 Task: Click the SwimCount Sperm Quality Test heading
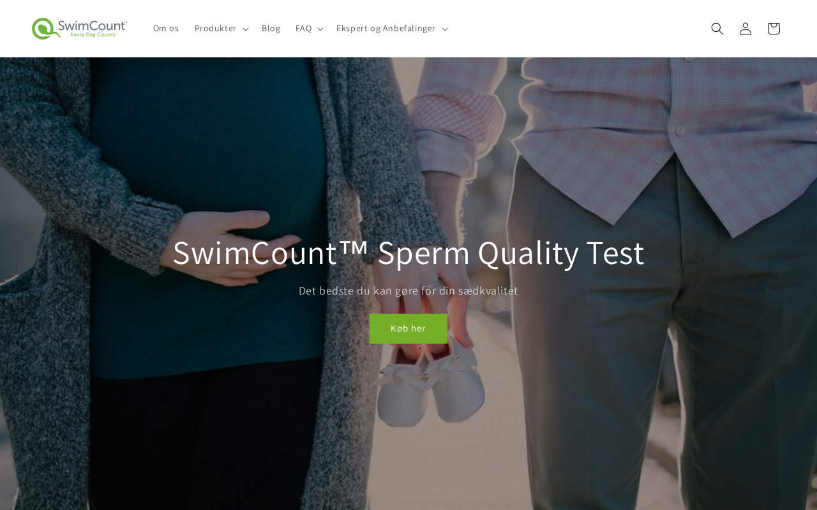[408, 252]
